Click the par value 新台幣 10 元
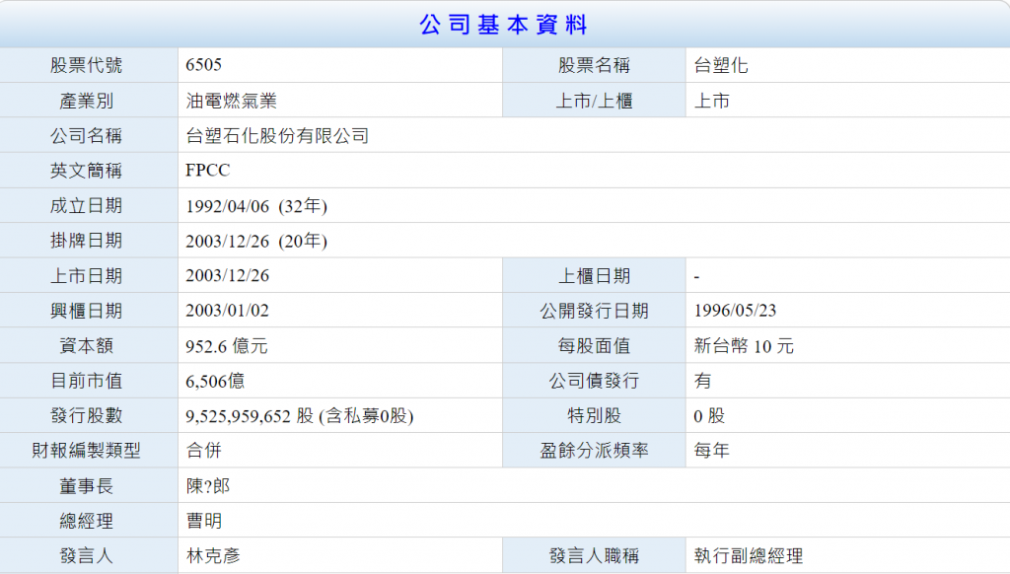The height and width of the screenshot is (574, 1010). tap(744, 346)
